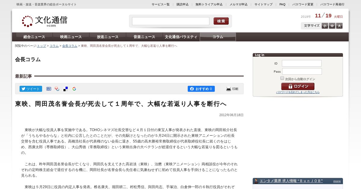Click the コラム breadcrumb link

click(x=54, y=46)
